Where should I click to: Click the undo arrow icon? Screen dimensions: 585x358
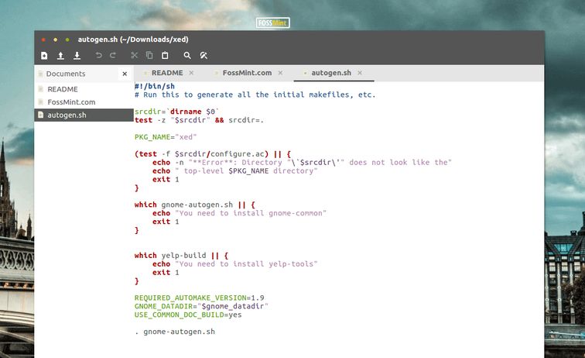(x=98, y=56)
